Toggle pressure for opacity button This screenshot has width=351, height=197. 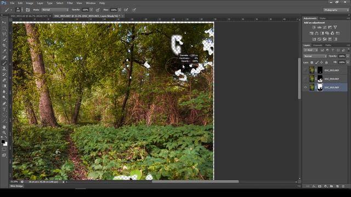pyautogui.click(x=98, y=10)
